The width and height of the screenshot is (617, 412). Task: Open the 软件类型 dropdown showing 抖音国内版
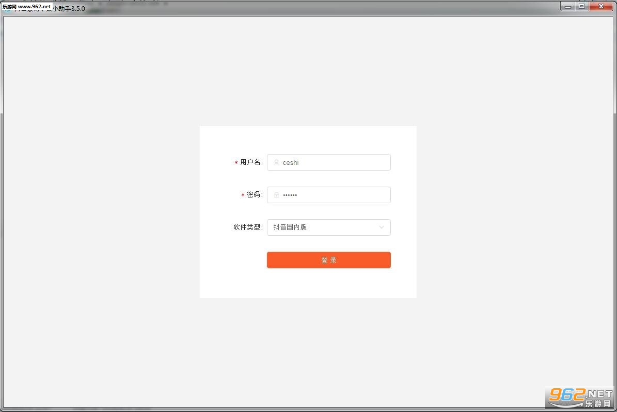click(328, 227)
